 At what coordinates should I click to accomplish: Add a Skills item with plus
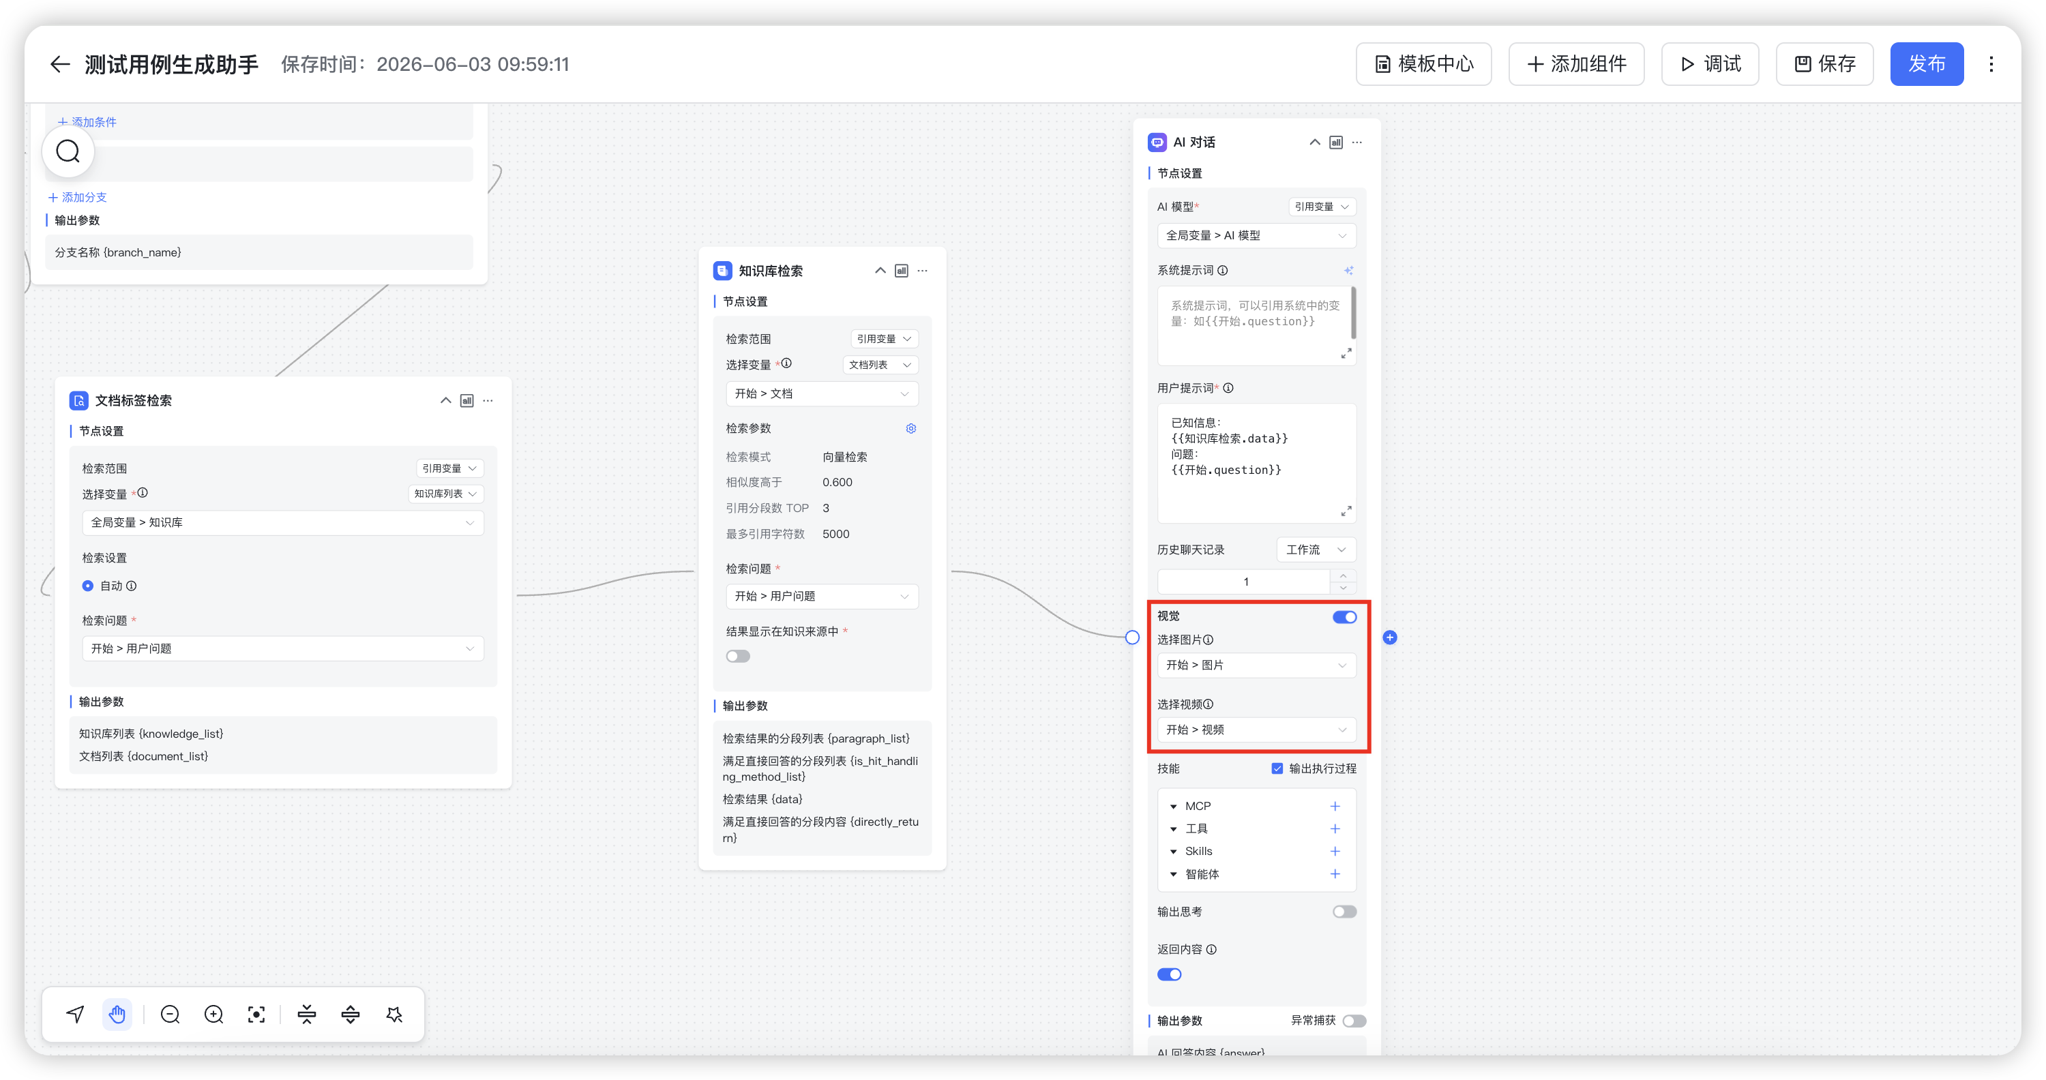pyautogui.click(x=1335, y=852)
